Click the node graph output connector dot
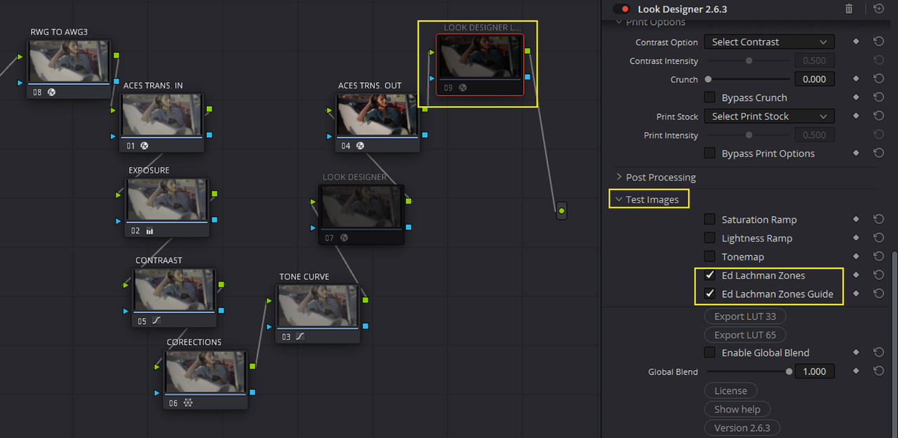Screen dimensions: 898x438 coord(561,211)
